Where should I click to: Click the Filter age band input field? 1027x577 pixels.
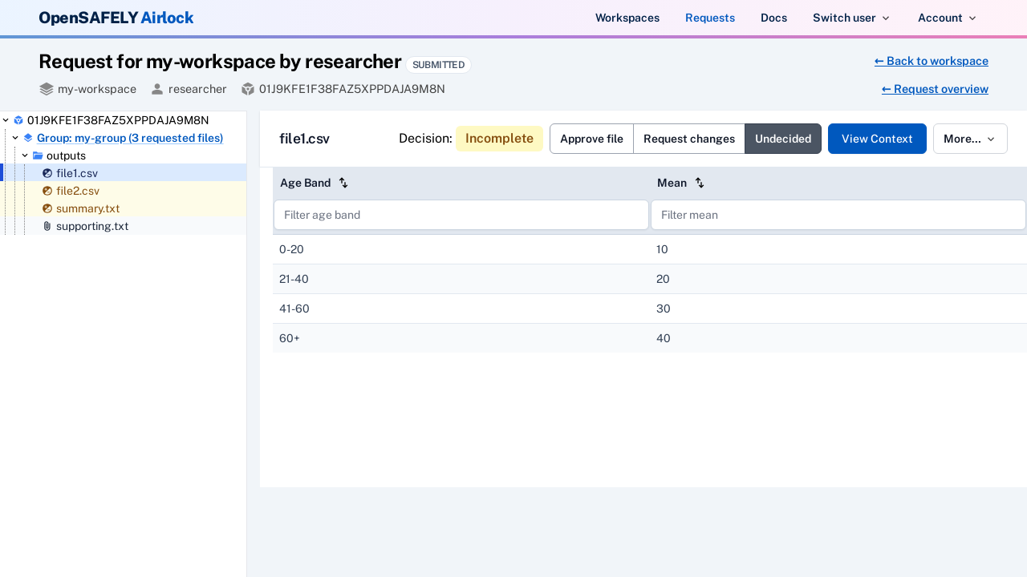tap(461, 215)
